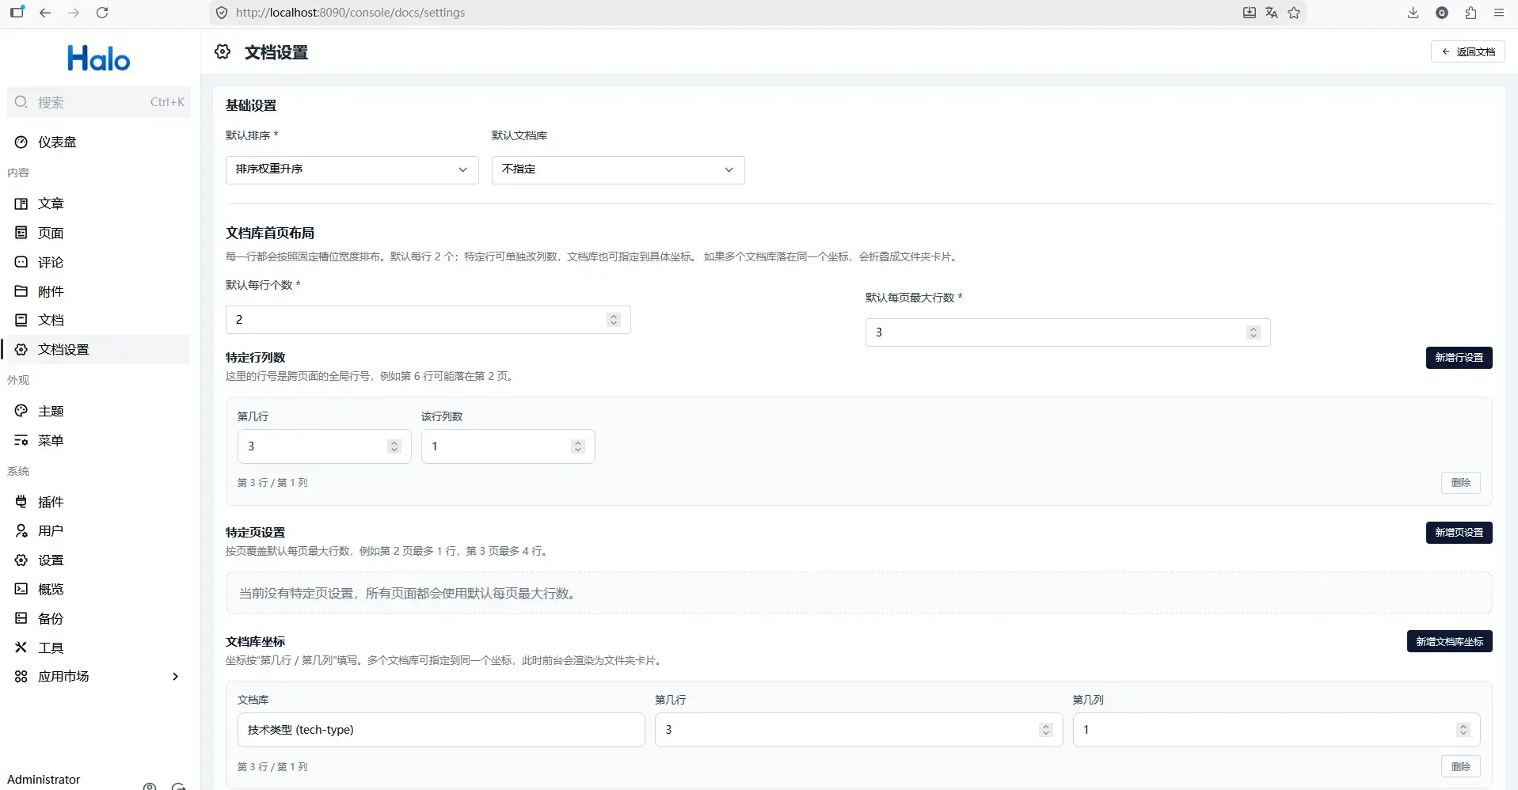
Task: Click the browser back arrow
Action: (45, 13)
